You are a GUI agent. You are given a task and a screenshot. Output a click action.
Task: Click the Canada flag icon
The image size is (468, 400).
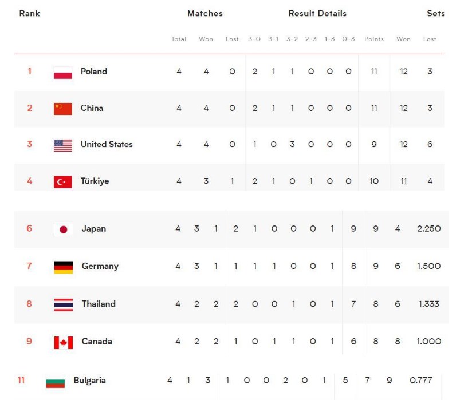[63, 342]
